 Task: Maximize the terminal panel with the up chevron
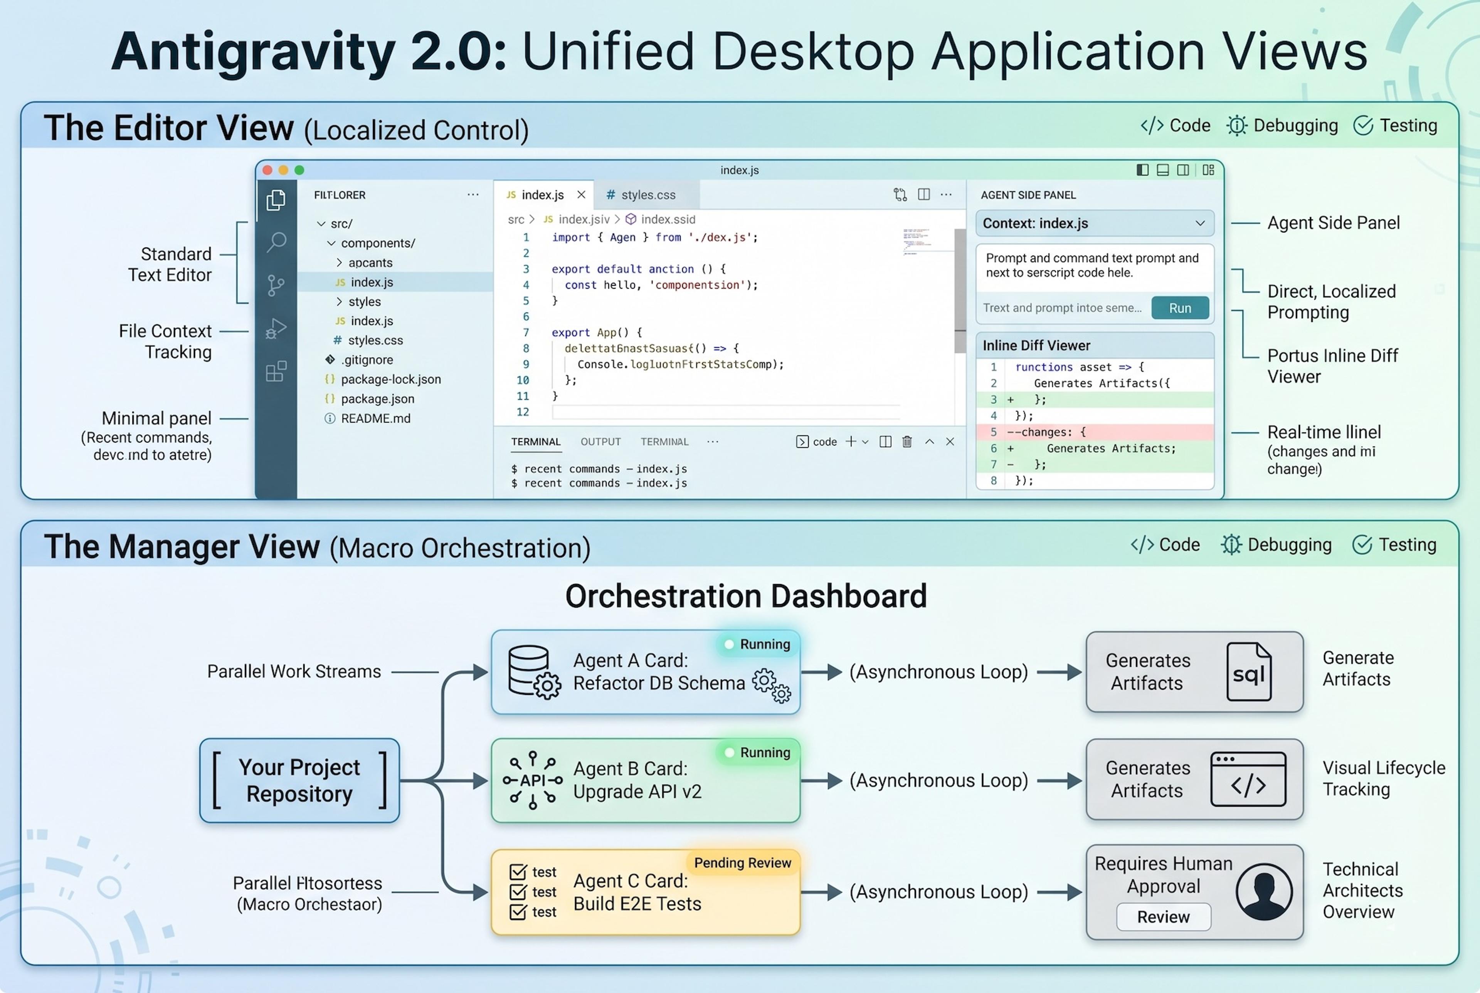(x=929, y=442)
